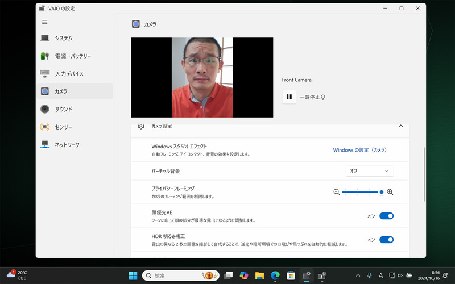Go to 電源・バッテリー settings

72,56
